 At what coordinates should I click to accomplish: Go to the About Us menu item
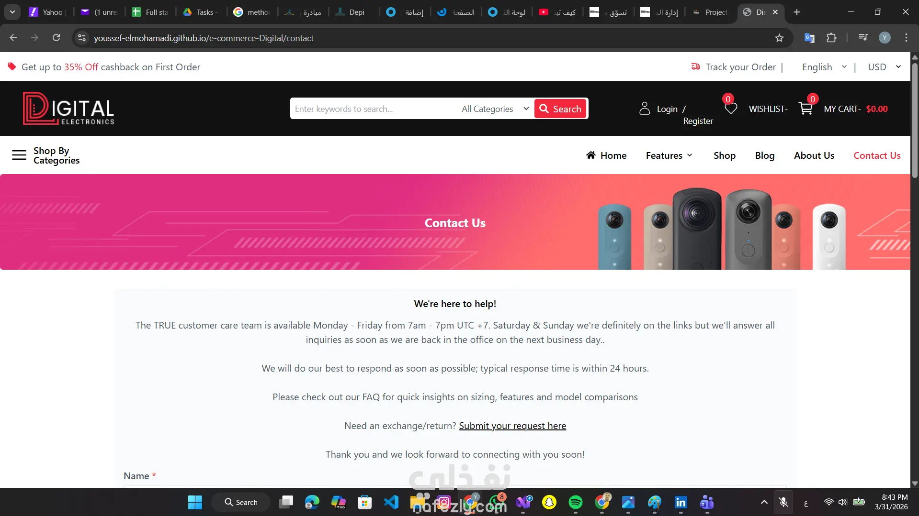click(x=814, y=155)
